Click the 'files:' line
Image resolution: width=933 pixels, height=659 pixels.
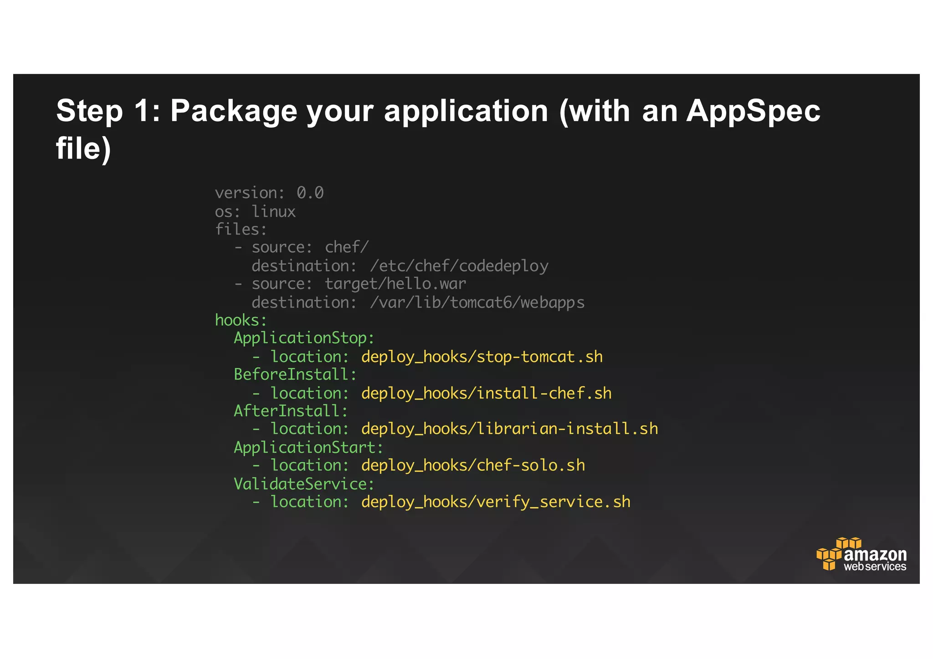pos(241,229)
